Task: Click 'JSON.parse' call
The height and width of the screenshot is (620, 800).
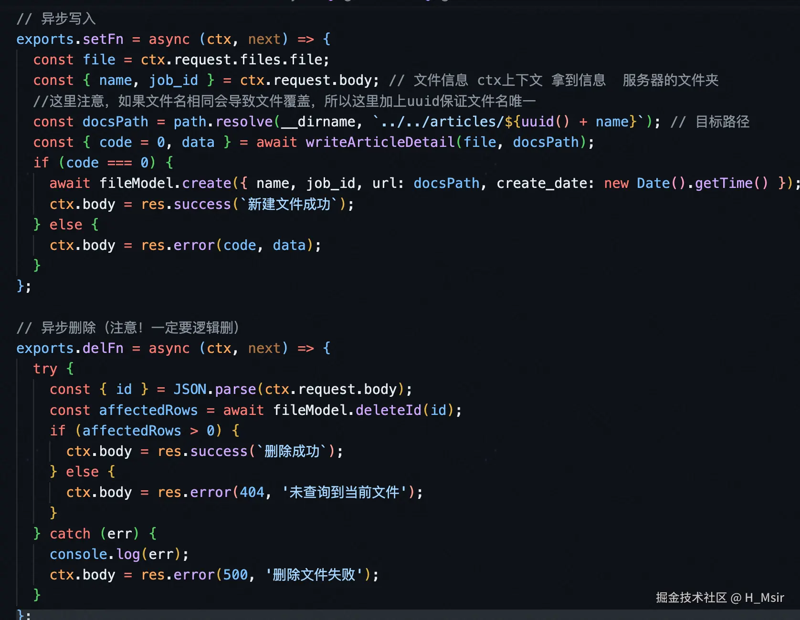Action: 215,389
